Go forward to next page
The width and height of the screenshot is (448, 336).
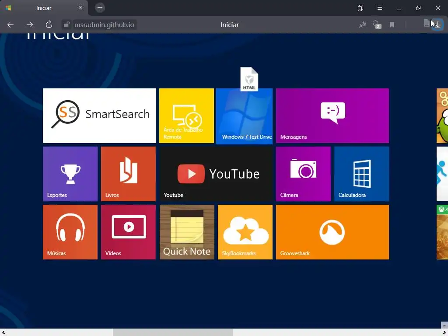pos(30,25)
